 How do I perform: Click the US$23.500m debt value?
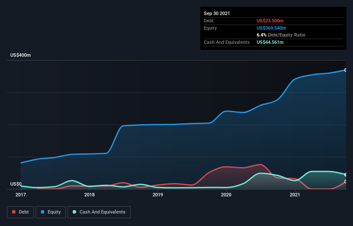270,21
